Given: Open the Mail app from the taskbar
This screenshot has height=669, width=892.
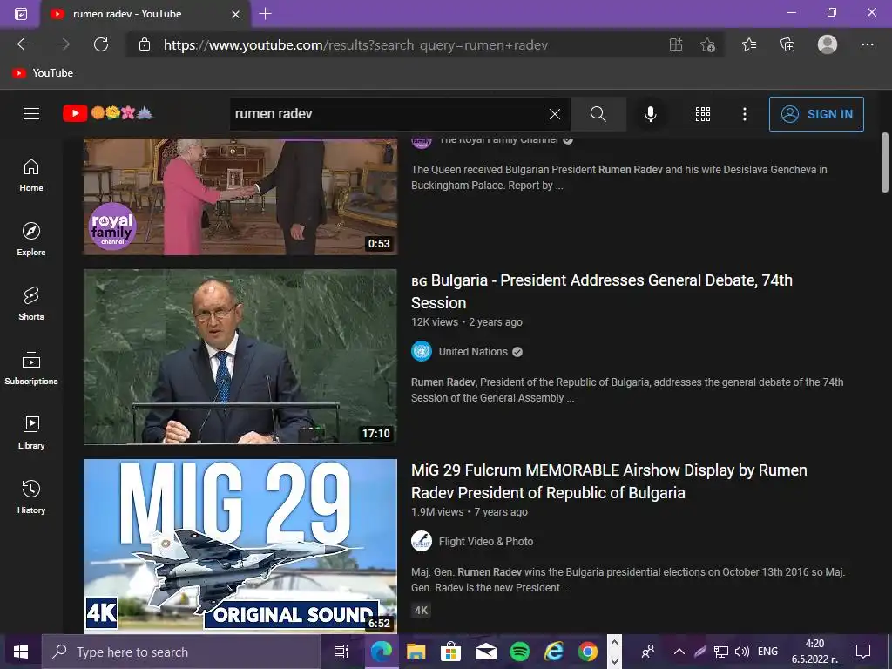Looking at the screenshot, I should pos(485,652).
